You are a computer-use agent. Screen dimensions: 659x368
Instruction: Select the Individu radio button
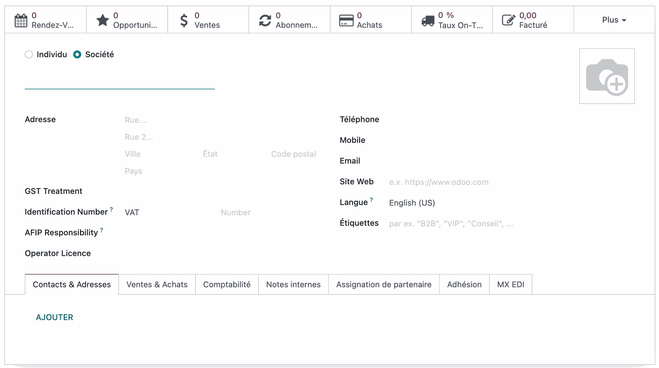pyautogui.click(x=28, y=54)
